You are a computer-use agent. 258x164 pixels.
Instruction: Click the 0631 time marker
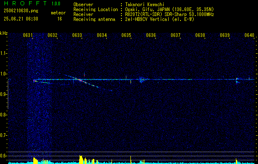28,35
